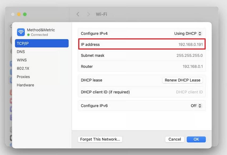The width and height of the screenshot is (227, 155).
Task: Click the Method&Metric network name
Action: (41, 30)
